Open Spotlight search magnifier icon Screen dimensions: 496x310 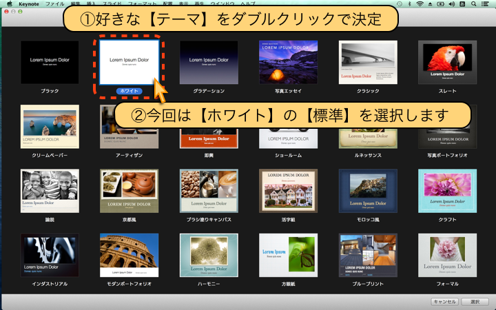(473, 4)
